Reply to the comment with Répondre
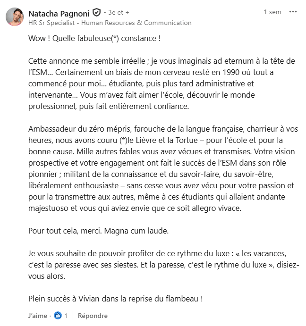Viewport: 306px width, 326px height. 93,316
